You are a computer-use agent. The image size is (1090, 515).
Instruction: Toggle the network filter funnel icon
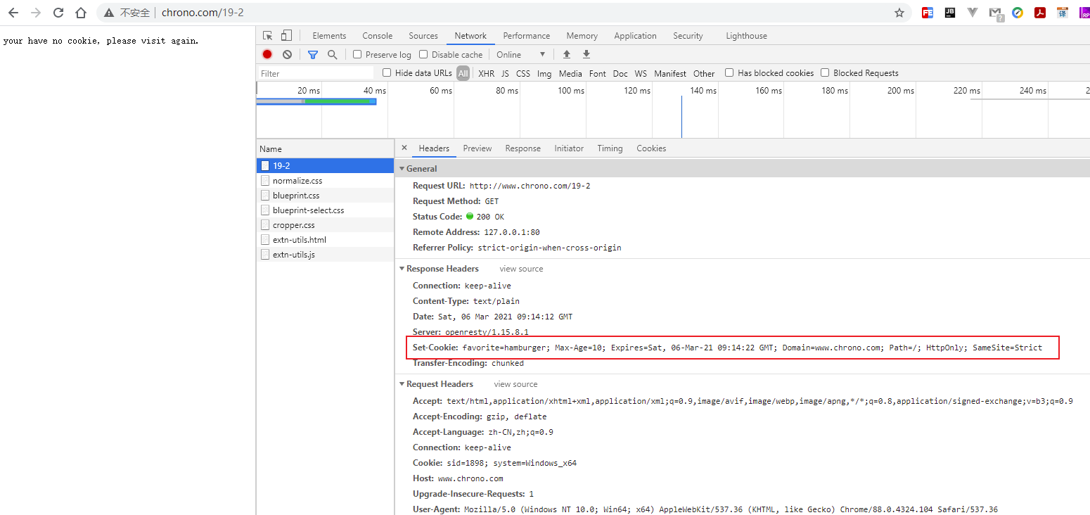pos(313,54)
